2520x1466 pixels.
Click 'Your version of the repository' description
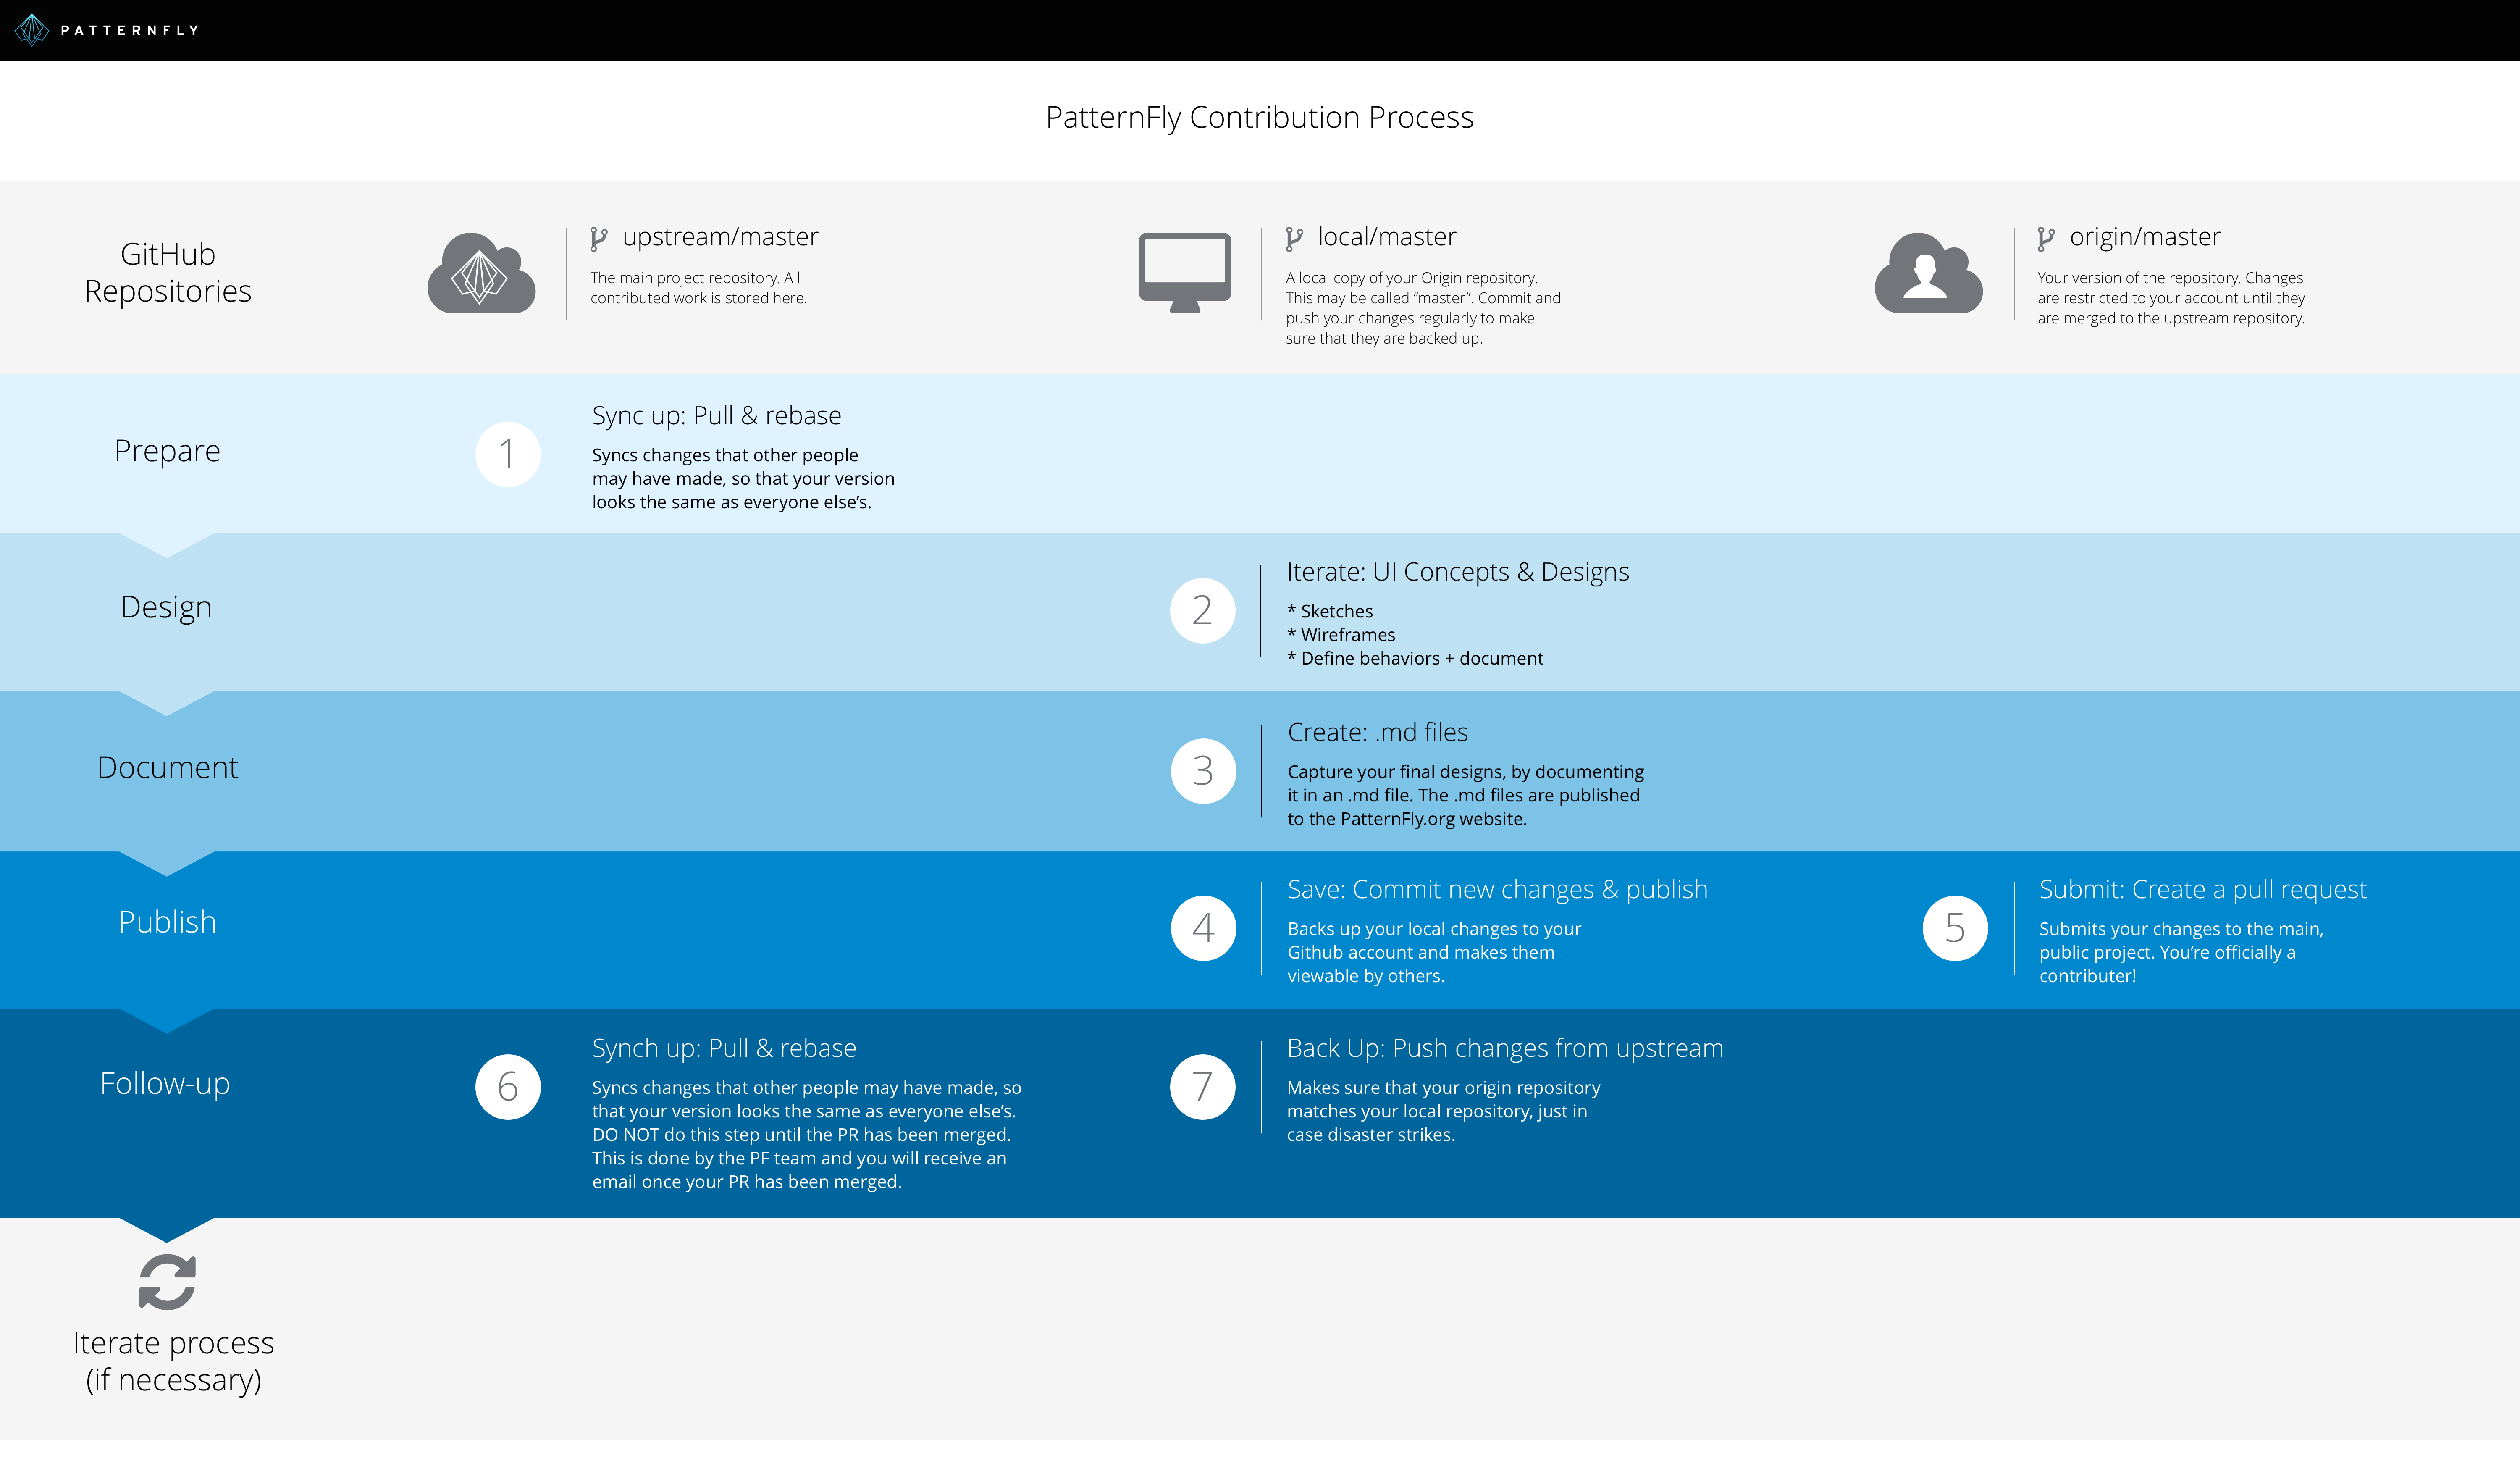tap(2171, 298)
